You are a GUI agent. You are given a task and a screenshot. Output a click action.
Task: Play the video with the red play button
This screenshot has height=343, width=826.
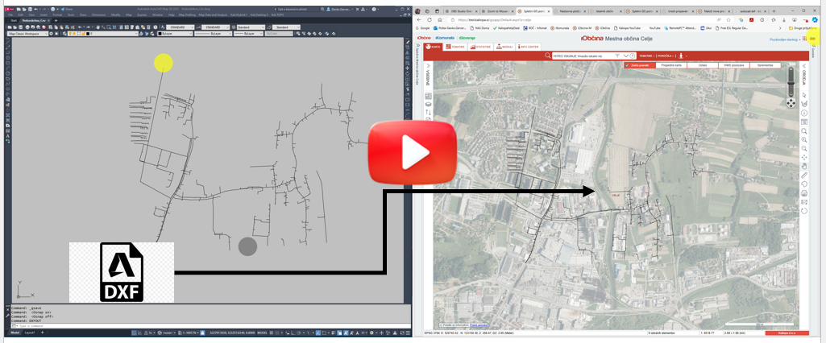(413, 151)
